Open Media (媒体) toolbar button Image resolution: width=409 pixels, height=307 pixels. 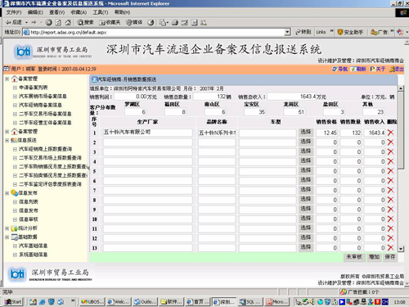[134, 23]
